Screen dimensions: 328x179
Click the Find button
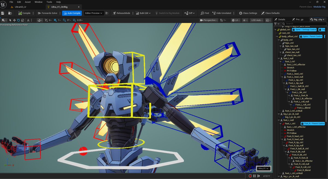tap(205, 13)
